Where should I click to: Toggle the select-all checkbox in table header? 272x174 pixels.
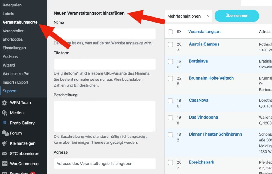tap(171, 32)
